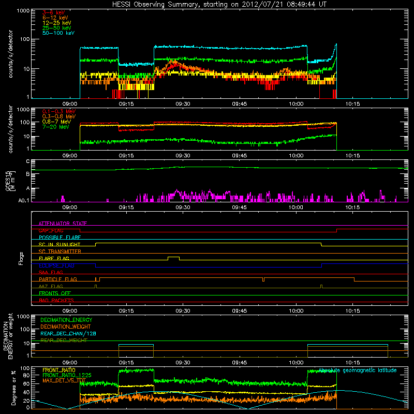Click the AAZ_FLAG pulse near 10:06
The image size is (414, 414).
tap(321, 287)
